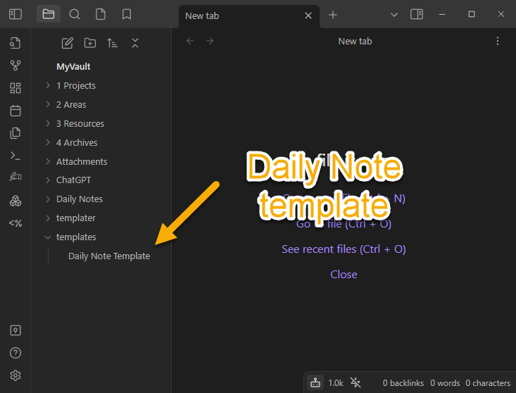Create a new note in file explorer

68,43
